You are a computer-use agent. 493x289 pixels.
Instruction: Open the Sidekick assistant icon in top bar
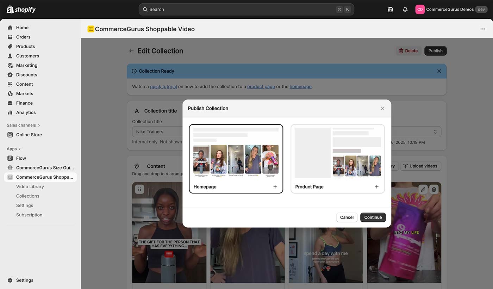[390, 10]
